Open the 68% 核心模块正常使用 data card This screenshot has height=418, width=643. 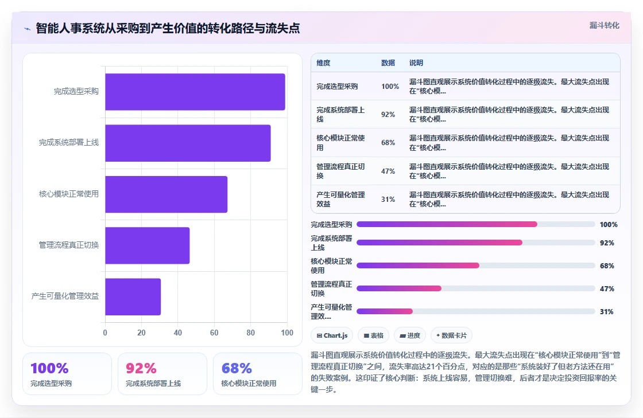(258, 374)
